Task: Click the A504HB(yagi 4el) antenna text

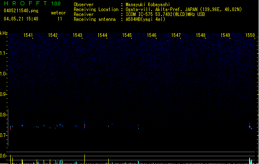Action: [145, 19]
